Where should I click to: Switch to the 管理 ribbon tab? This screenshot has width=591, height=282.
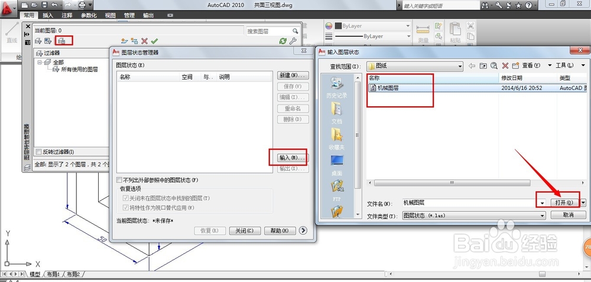tap(129, 15)
